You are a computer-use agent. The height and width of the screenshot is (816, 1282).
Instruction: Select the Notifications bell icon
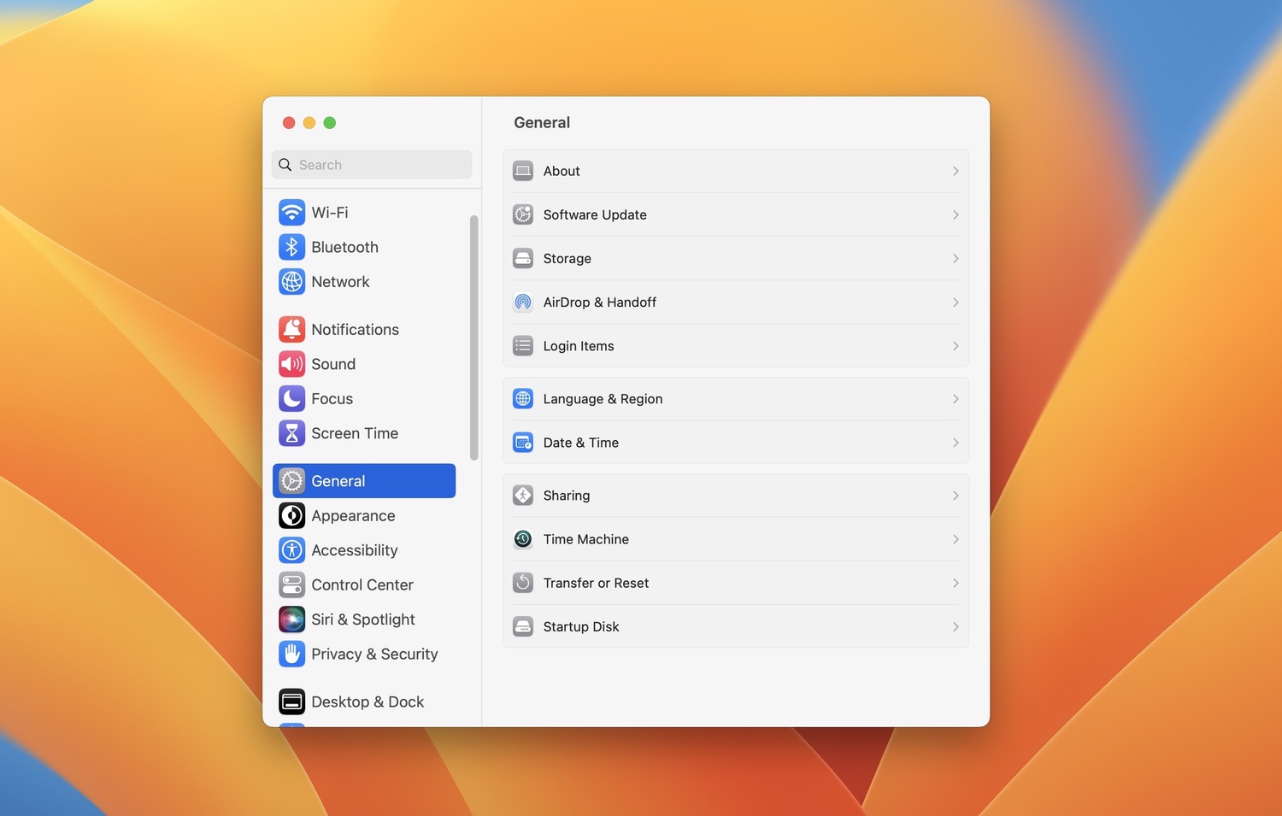pyautogui.click(x=291, y=329)
